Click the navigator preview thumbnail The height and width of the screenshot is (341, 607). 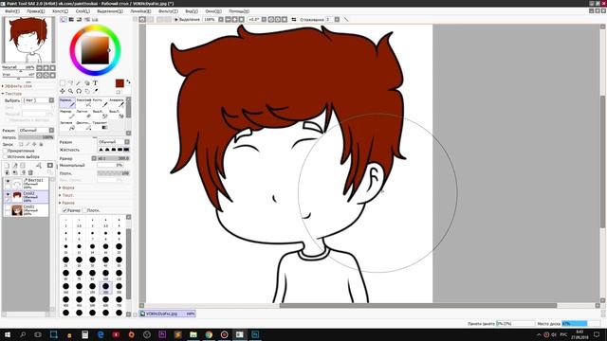click(x=28, y=40)
